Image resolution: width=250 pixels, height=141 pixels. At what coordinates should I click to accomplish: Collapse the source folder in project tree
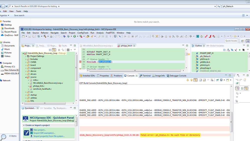coord(26,77)
